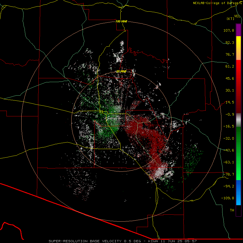Click the -78.7 velocity scale value
The width and height of the screenshot is (243, 243).
click(229, 174)
